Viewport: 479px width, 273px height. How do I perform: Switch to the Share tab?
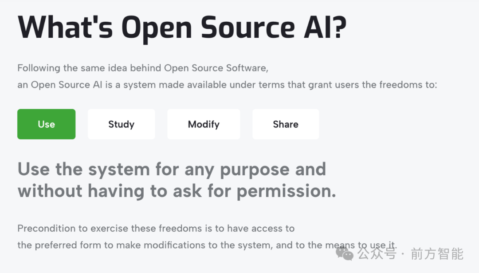click(286, 124)
